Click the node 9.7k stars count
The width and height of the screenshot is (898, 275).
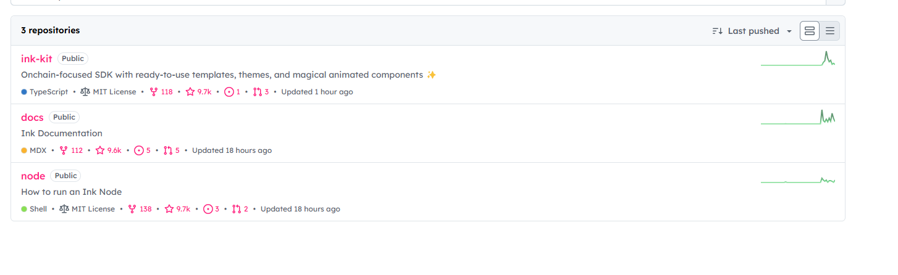tap(183, 209)
